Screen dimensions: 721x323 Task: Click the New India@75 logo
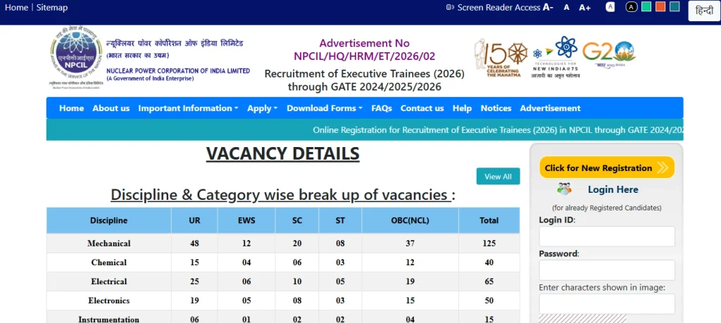click(x=556, y=58)
